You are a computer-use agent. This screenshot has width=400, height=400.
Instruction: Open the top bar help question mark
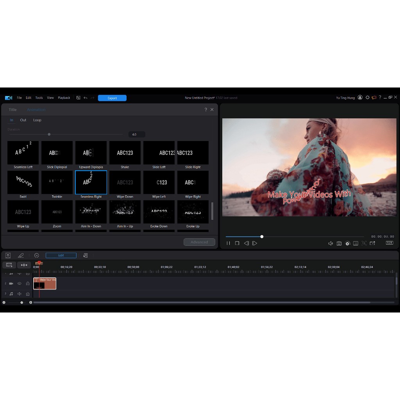pos(380,97)
